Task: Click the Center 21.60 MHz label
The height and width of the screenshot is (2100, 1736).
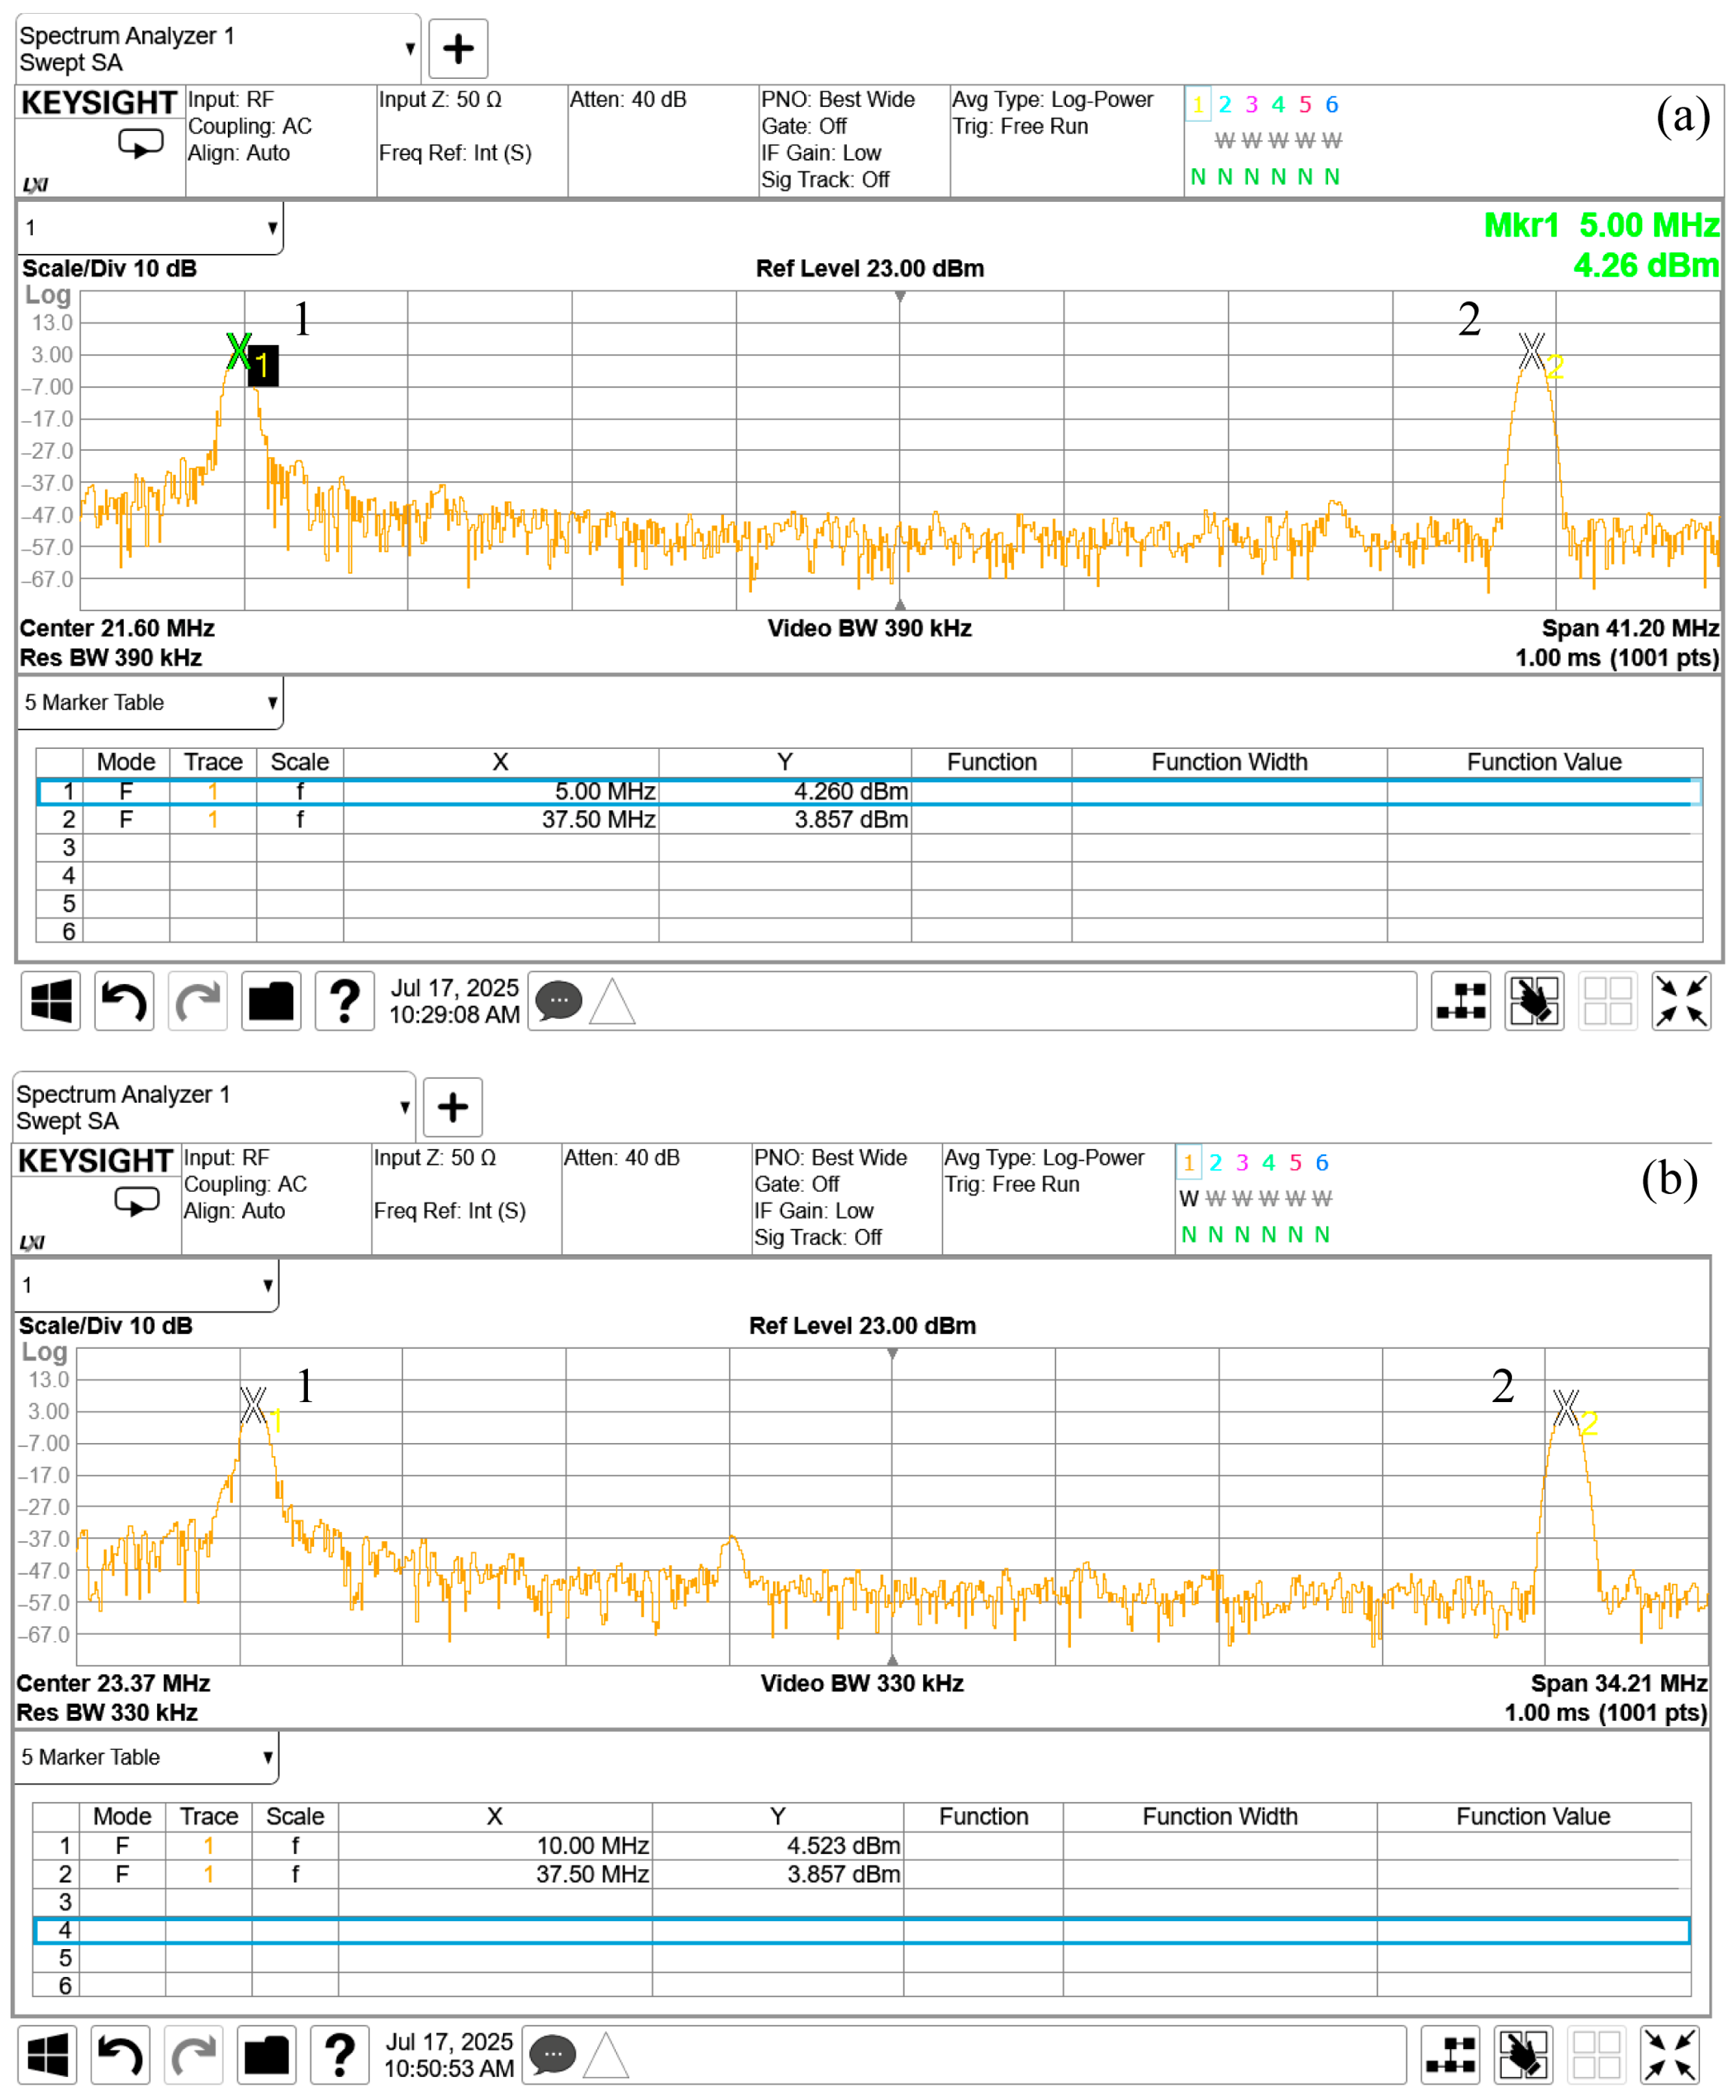Action: point(117,628)
